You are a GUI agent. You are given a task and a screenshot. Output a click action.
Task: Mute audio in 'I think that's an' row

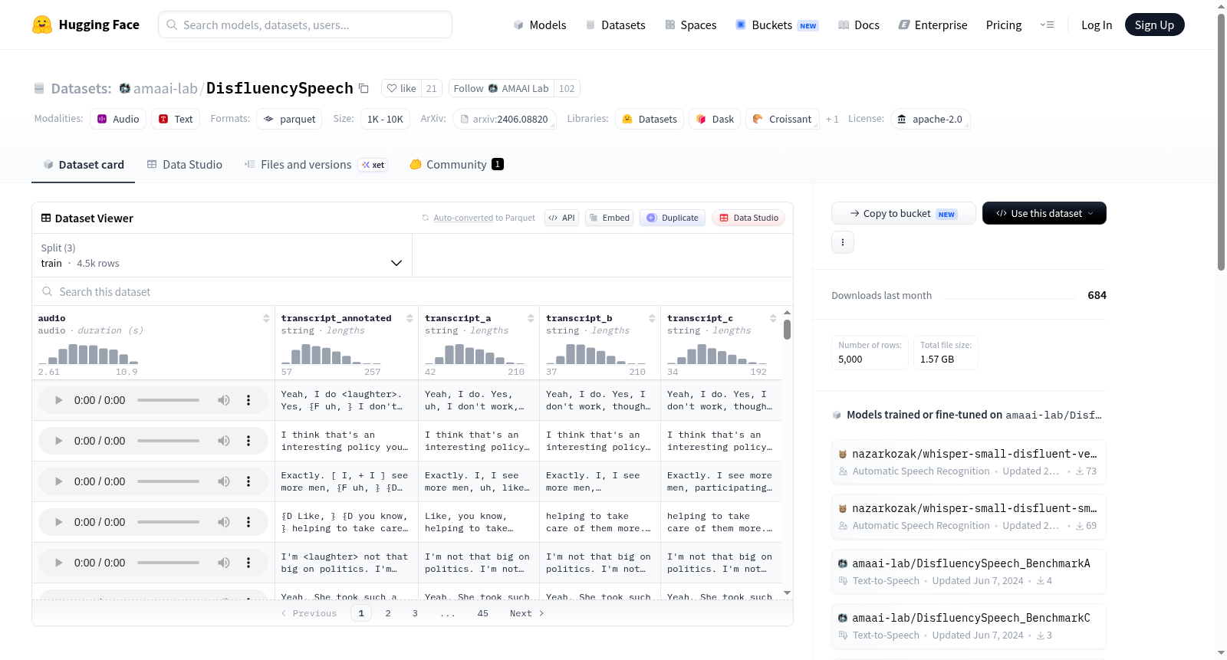click(223, 441)
